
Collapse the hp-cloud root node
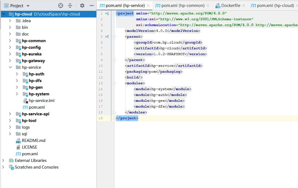[3, 14]
